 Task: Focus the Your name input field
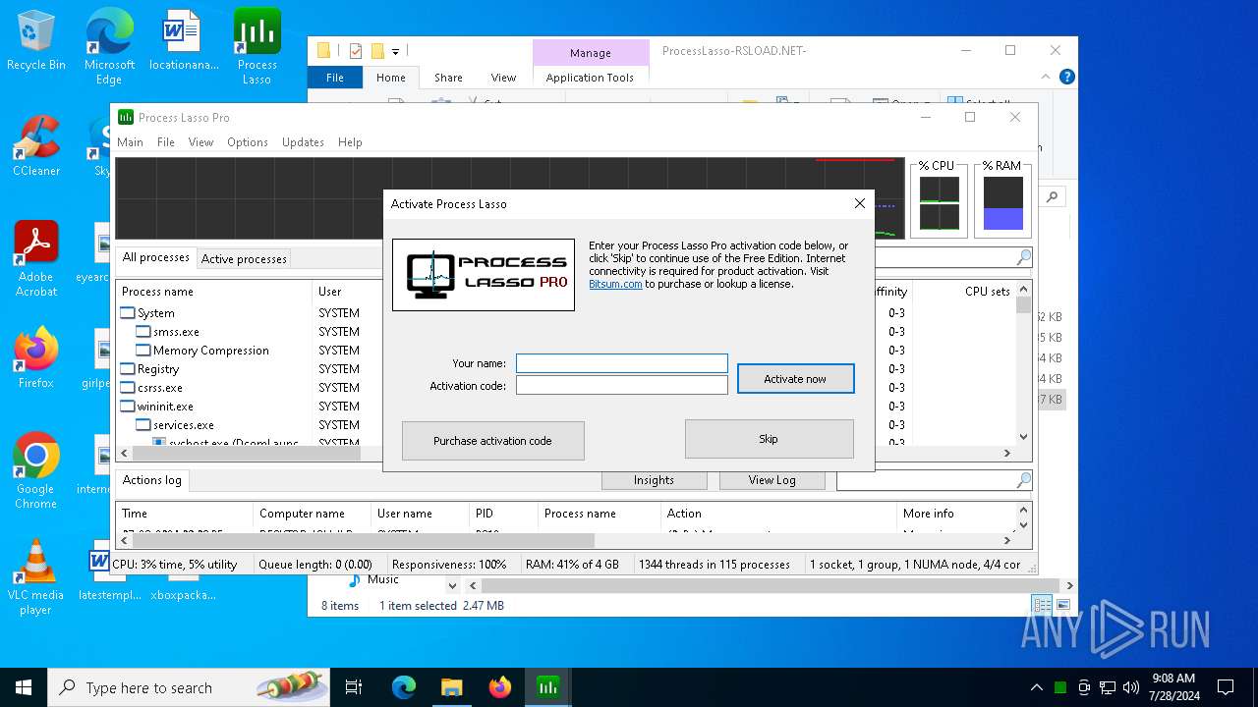click(x=622, y=363)
